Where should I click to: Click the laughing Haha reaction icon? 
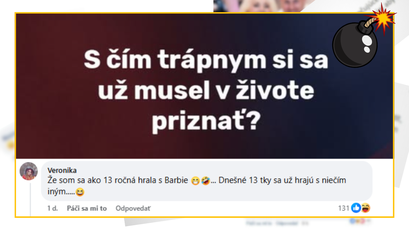pyautogui.click(x=366, y=208)
